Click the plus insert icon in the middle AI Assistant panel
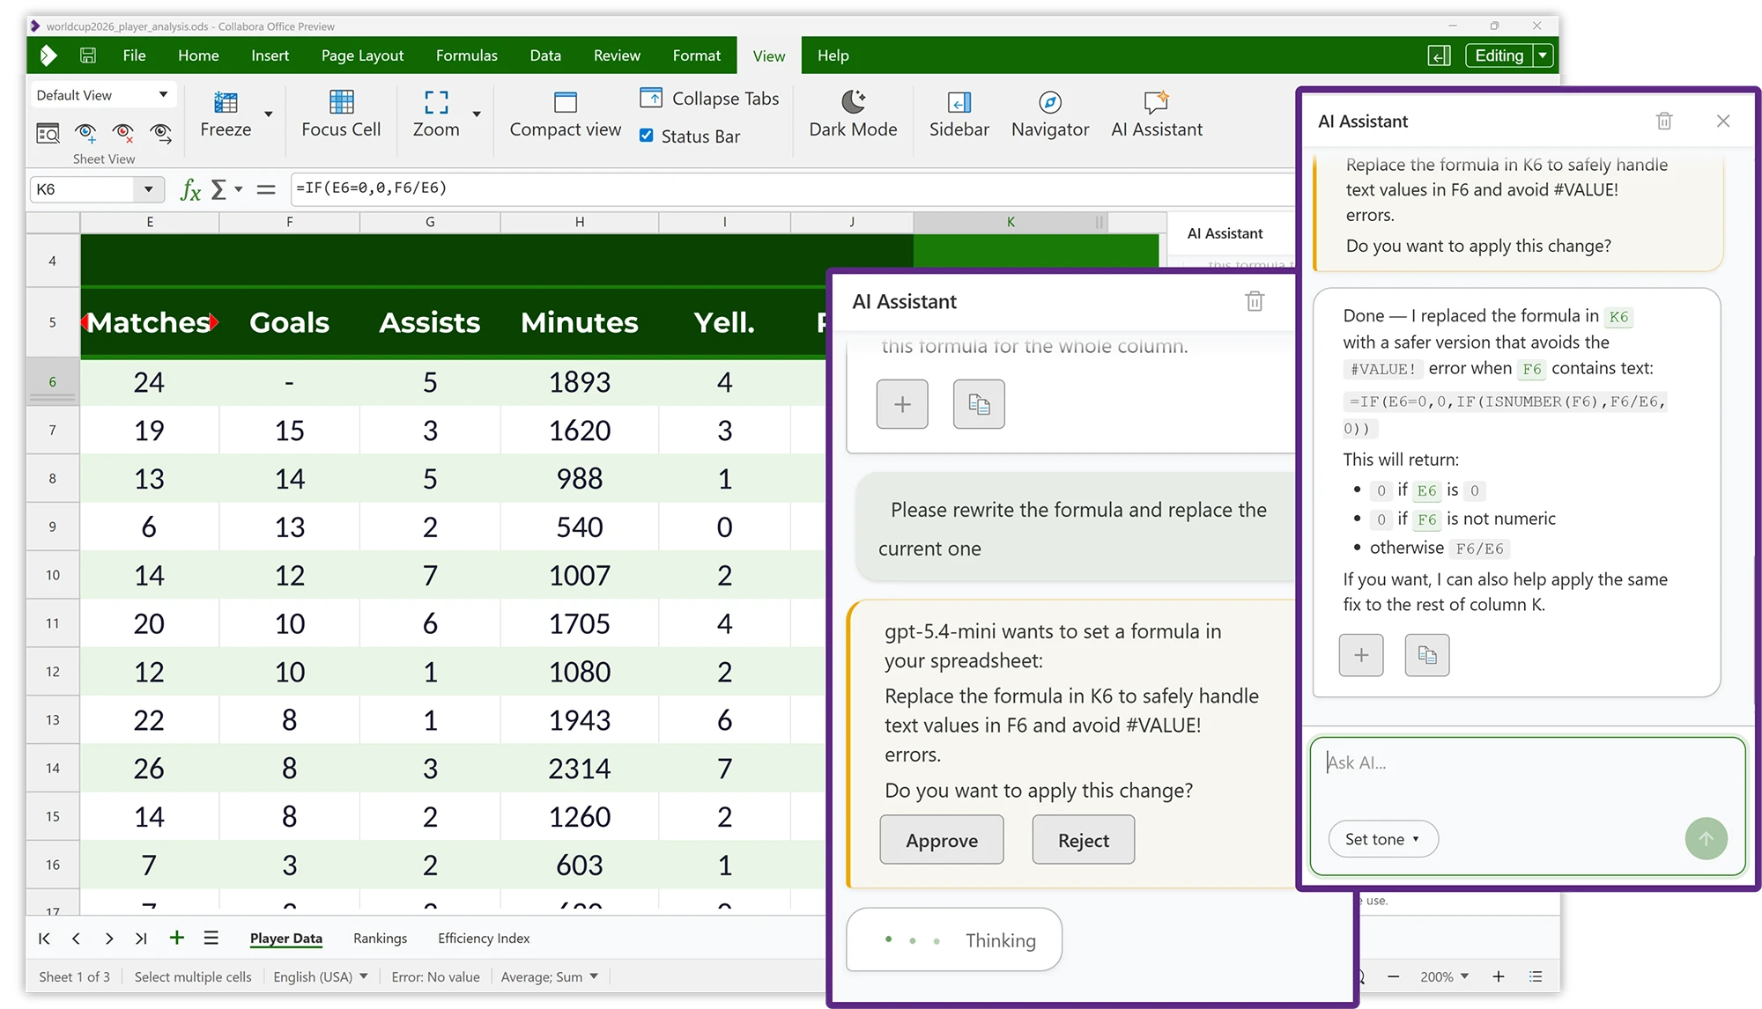 [x=902, y=404]
